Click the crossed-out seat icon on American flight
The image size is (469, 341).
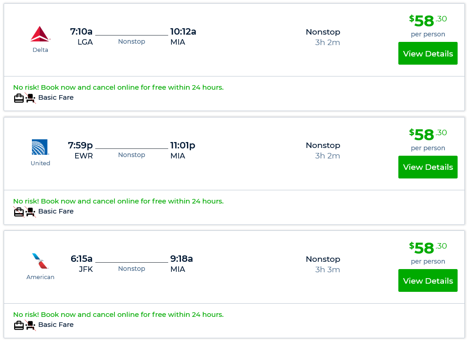[x=31, y=325]
